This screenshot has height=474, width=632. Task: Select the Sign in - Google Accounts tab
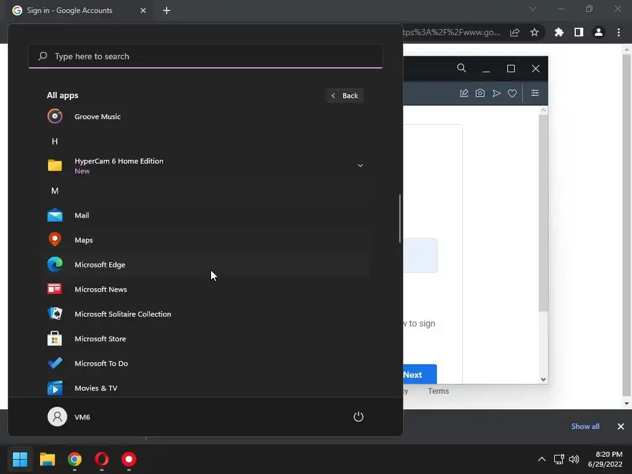tap(78, 10)
